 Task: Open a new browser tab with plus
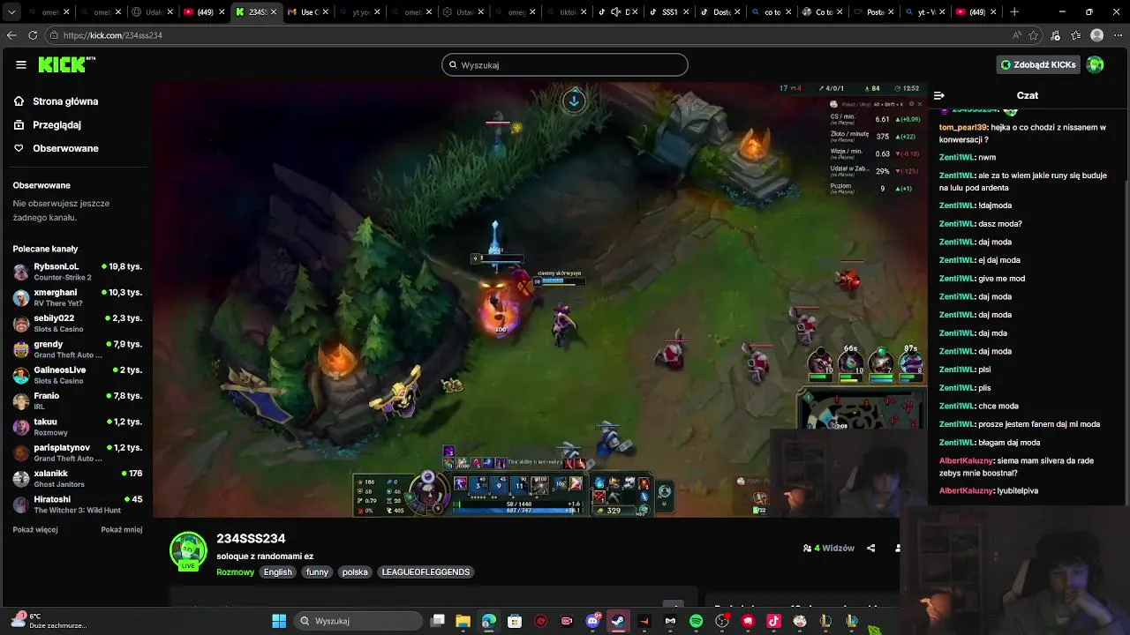[1014, 12]
